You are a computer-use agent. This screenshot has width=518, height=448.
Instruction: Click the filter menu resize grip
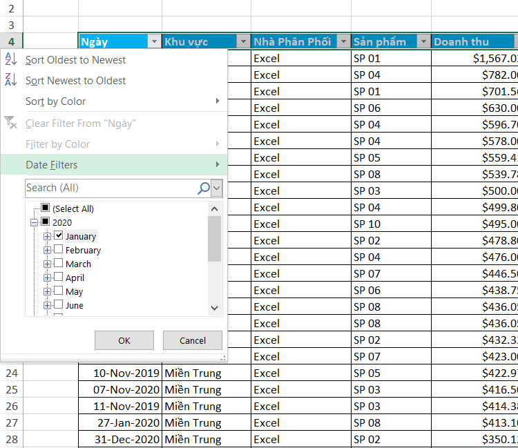pyautogui.click(x=223, y=358)
